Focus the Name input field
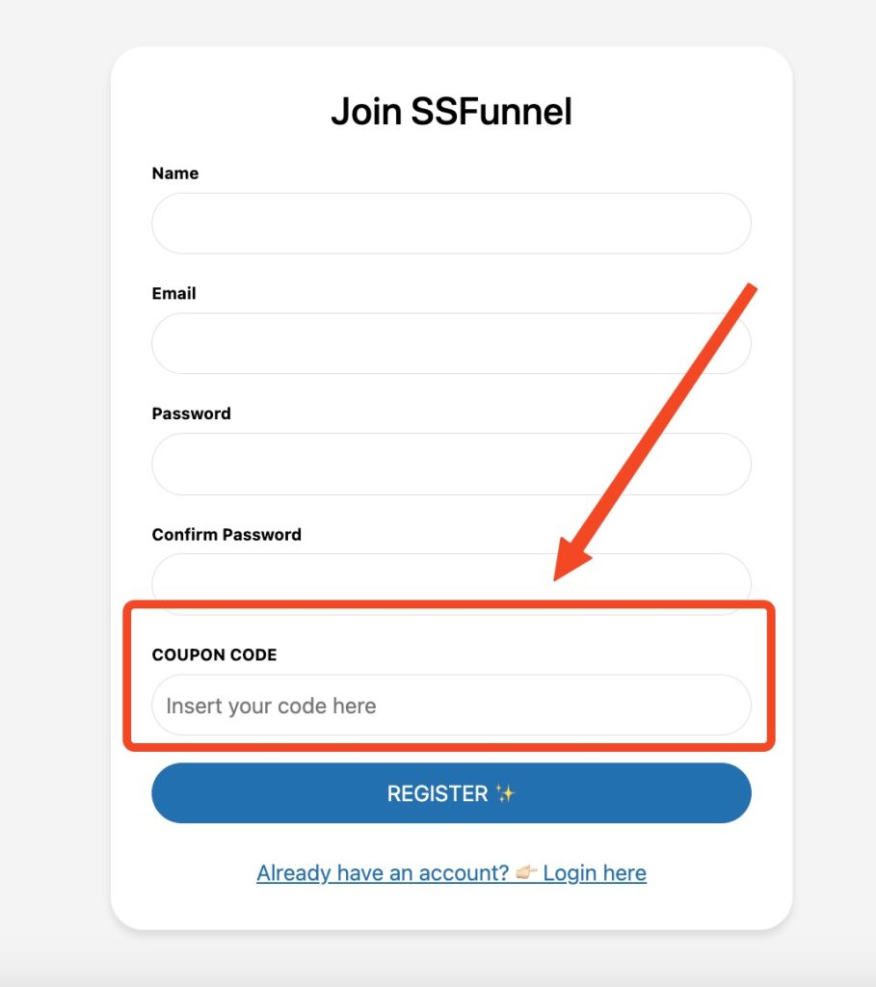This screenshot has width=876, height=987. (451, 224)
